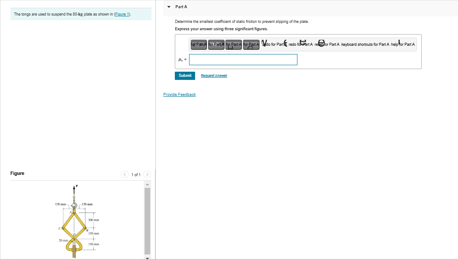Collapse the Part A section

[x=168, y=6]
